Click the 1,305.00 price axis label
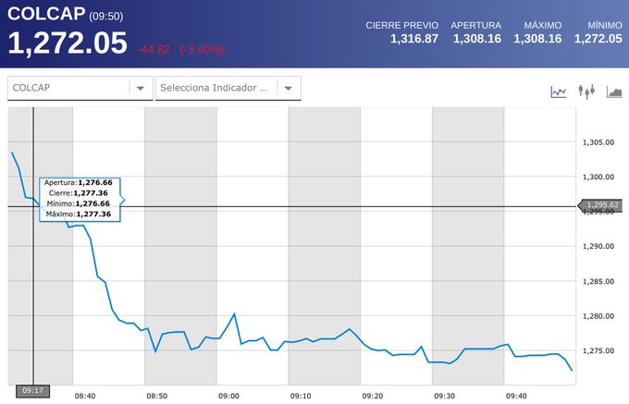The image size is (629, 404). point(598,142)
